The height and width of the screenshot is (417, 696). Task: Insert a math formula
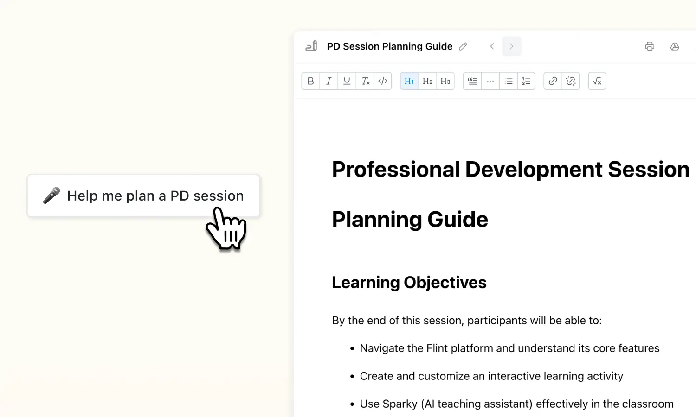coord(597,81)
